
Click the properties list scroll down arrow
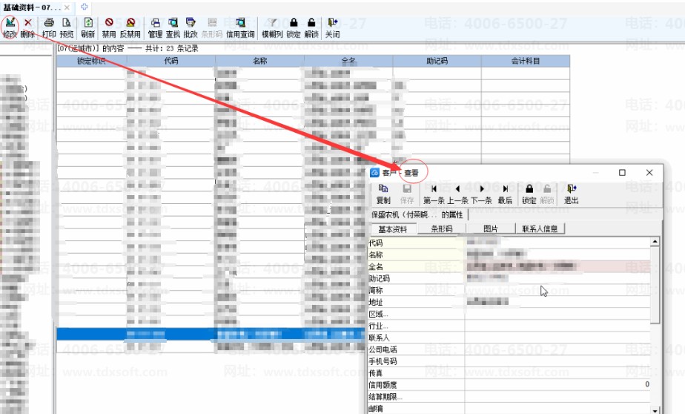click(x=655, y=410)
